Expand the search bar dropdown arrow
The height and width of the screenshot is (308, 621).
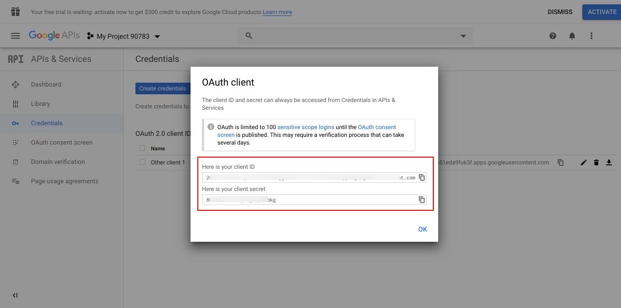[463, 36]
